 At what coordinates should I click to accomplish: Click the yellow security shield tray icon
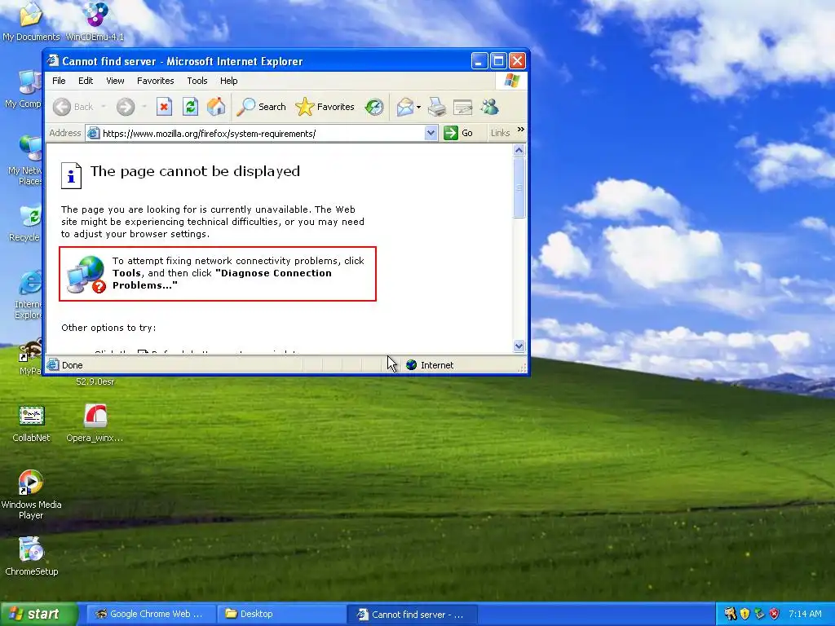click(x=745, y=615)
